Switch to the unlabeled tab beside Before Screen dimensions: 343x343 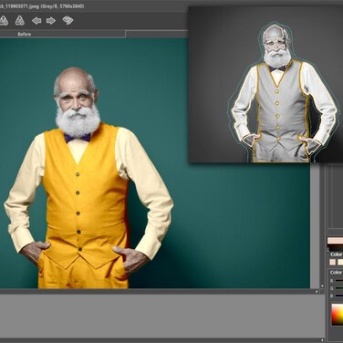click(x=157, y=34)
